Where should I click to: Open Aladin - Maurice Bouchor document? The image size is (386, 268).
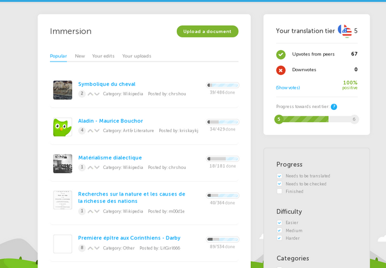[110, 121]
